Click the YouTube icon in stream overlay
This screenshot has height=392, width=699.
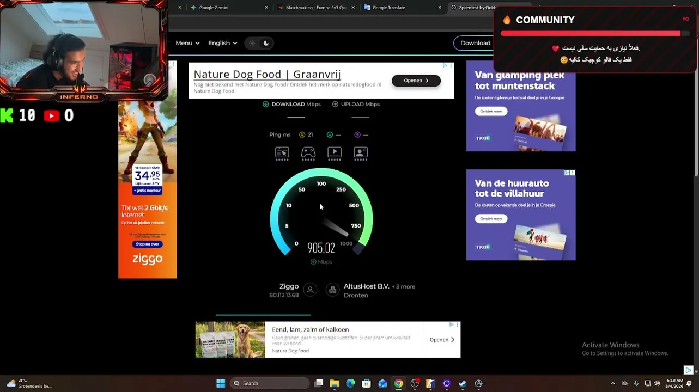tap(52, 115)
